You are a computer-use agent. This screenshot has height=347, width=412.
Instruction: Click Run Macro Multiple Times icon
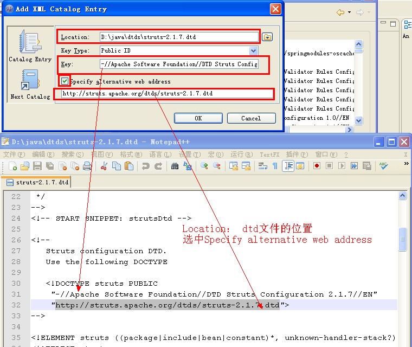tap(354, 166)
